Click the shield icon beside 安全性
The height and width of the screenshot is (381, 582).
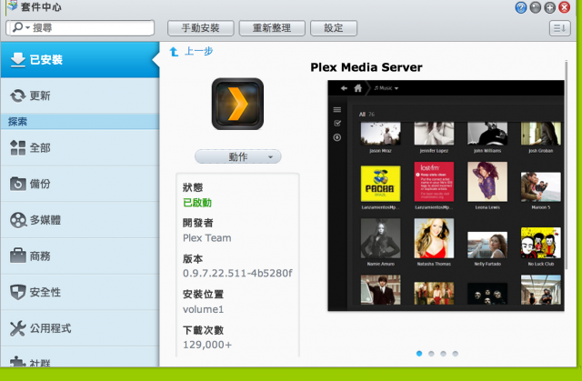(x=18, y=292)
